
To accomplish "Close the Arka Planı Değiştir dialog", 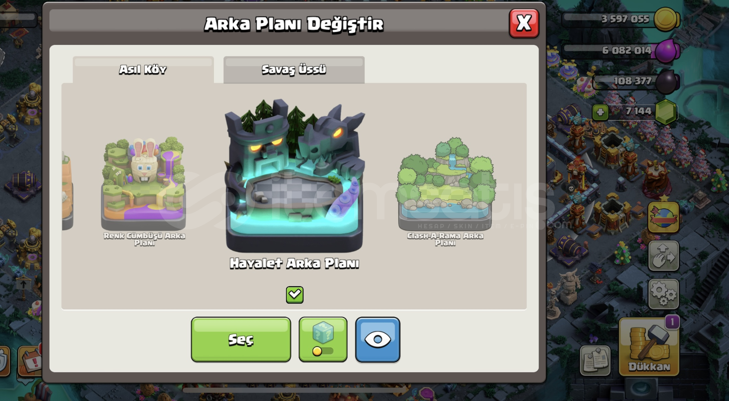I will [524, 23].
